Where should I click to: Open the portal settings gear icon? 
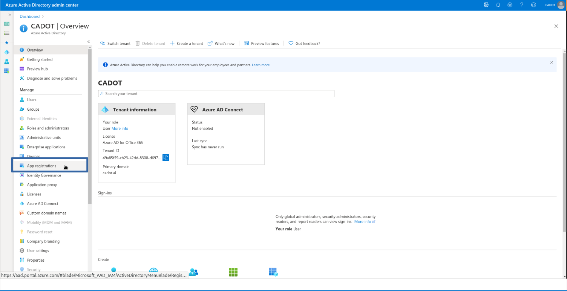pos(510,5)
